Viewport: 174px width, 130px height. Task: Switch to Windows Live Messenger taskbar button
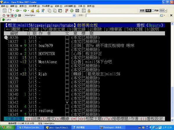click(30, 128)
